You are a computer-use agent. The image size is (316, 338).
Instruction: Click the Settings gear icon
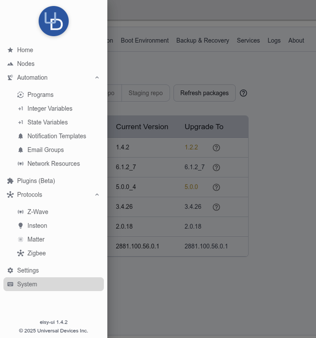pyautogui.click(x=10, y=270)
